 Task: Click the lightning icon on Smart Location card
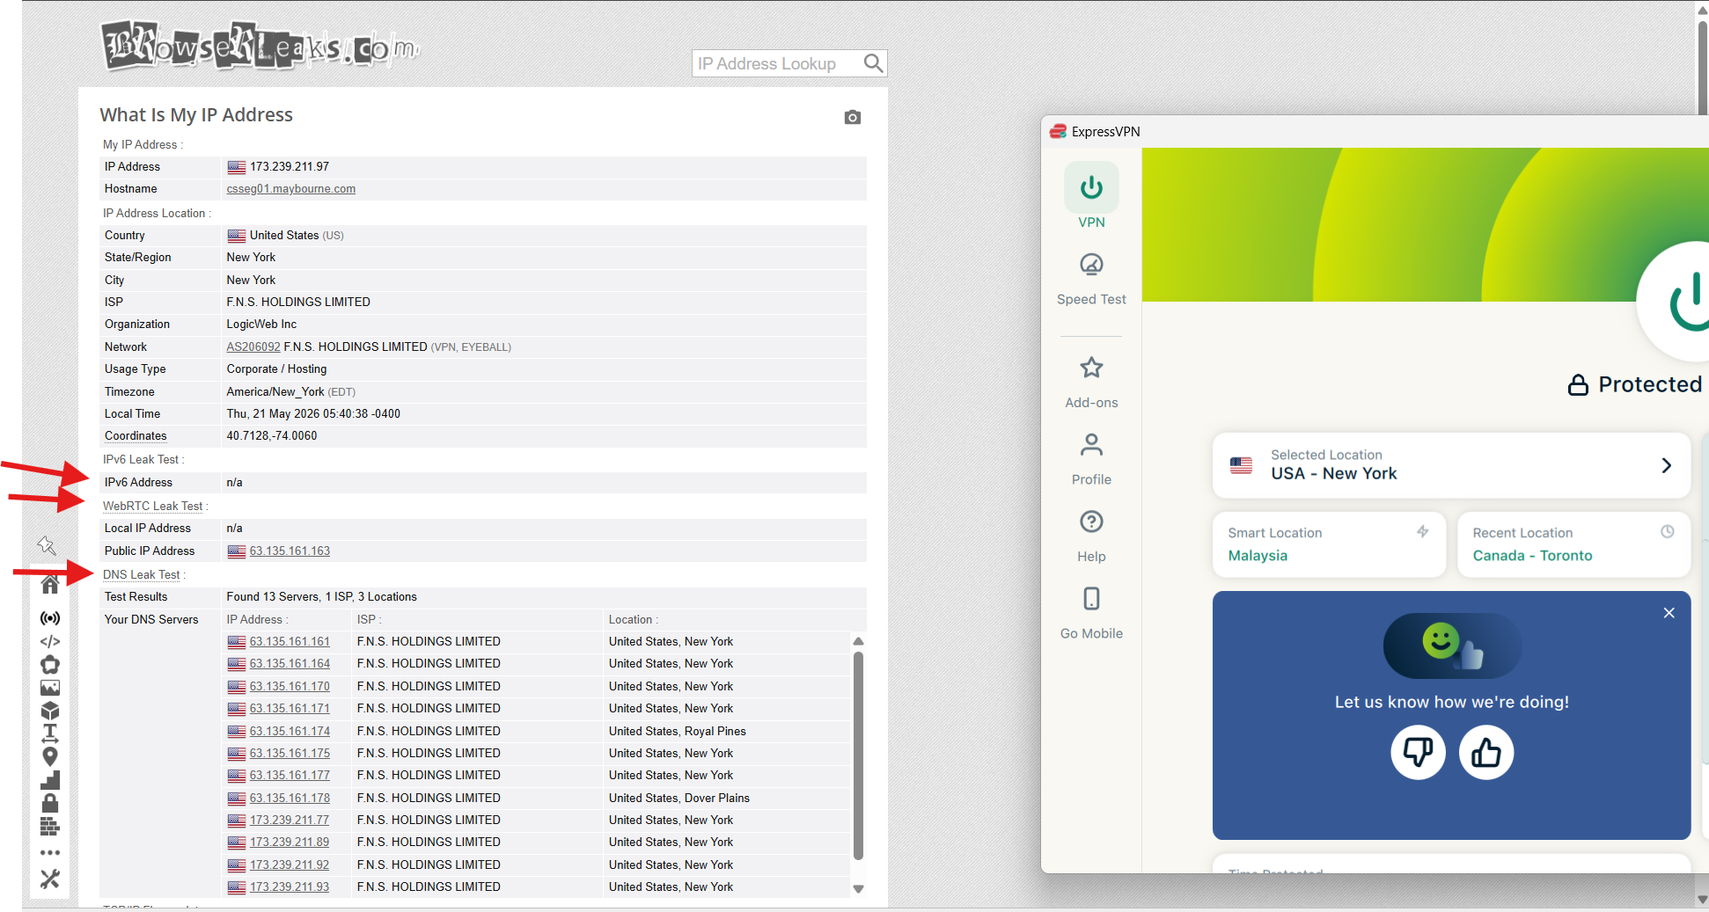coord(1422,531)
